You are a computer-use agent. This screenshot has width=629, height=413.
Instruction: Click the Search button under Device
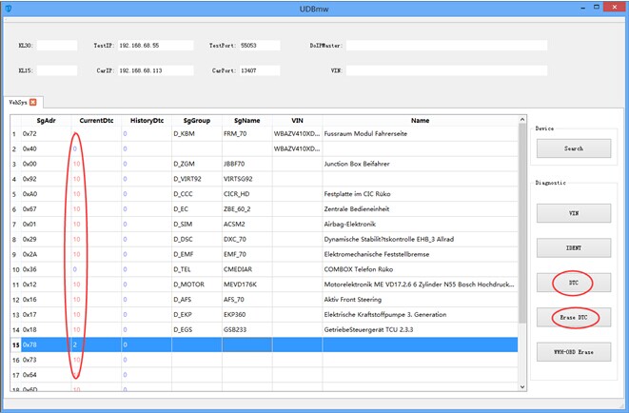(574, 148)
